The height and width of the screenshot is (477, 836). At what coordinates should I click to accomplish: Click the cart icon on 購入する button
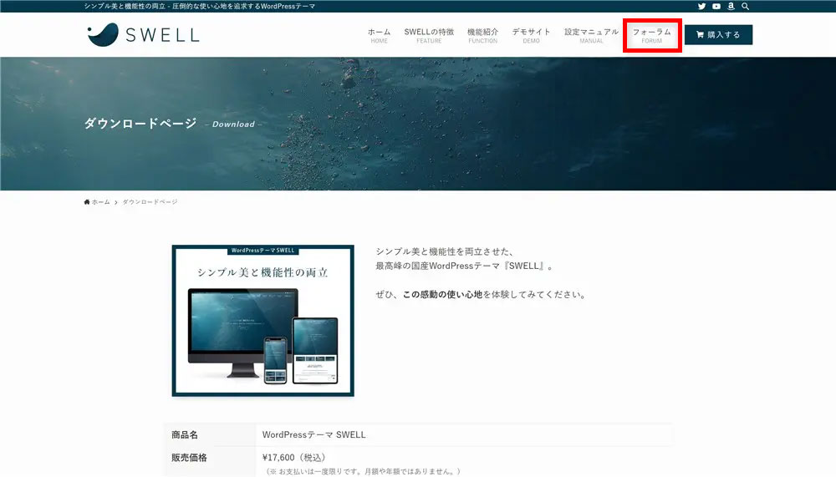pos(700,35)
